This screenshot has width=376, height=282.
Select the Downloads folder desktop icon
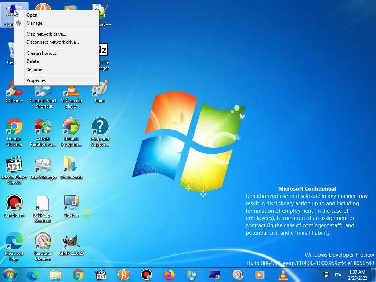pyautogui.click(x=71, y=168)
